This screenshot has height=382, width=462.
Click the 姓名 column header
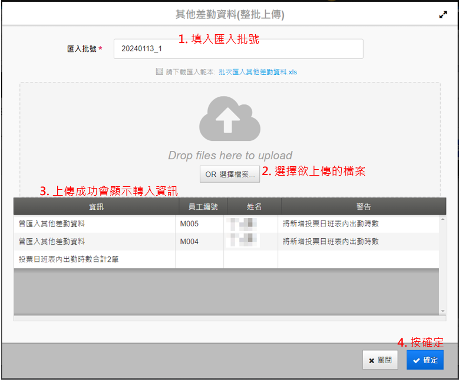254,206
